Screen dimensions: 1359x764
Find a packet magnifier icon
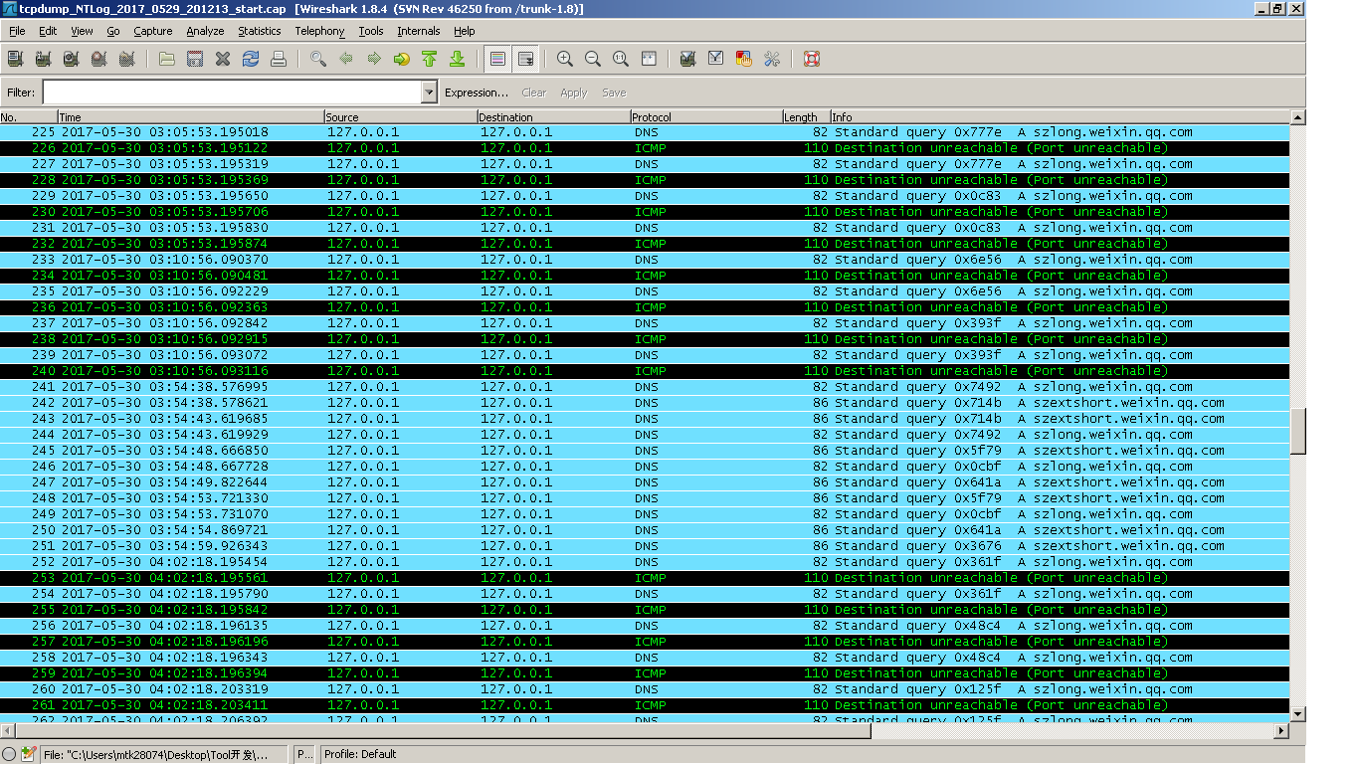click(318, 59)
